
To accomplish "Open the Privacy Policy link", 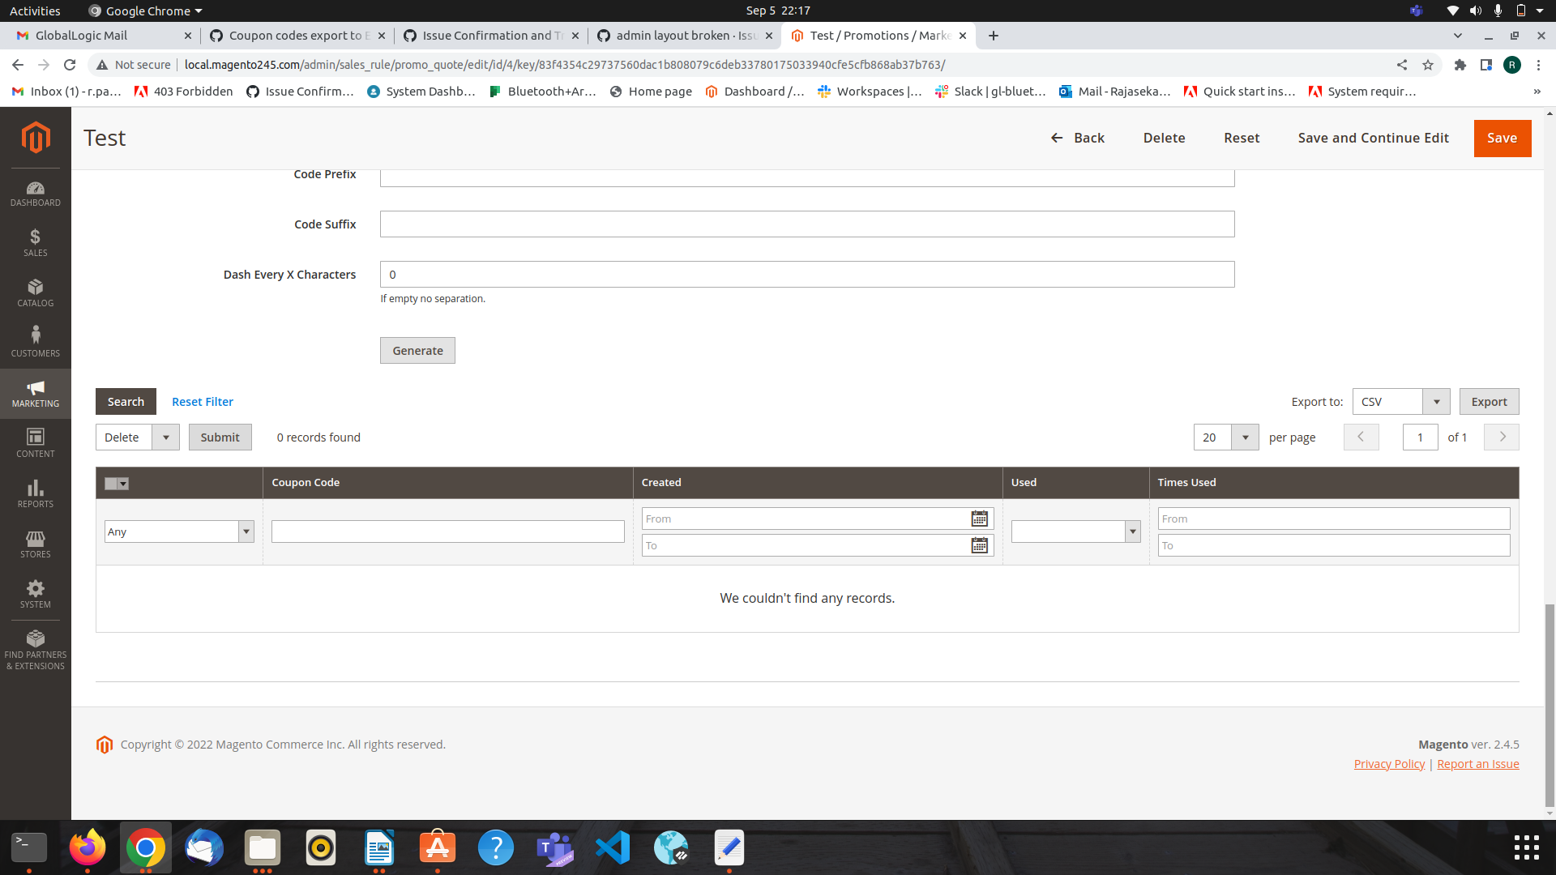I will [x=1388, y=763].
